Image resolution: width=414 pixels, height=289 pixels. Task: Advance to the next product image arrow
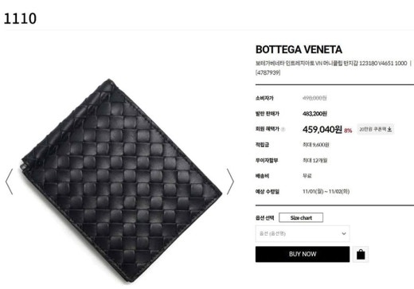pyautogui.click(x=230, y=182)
